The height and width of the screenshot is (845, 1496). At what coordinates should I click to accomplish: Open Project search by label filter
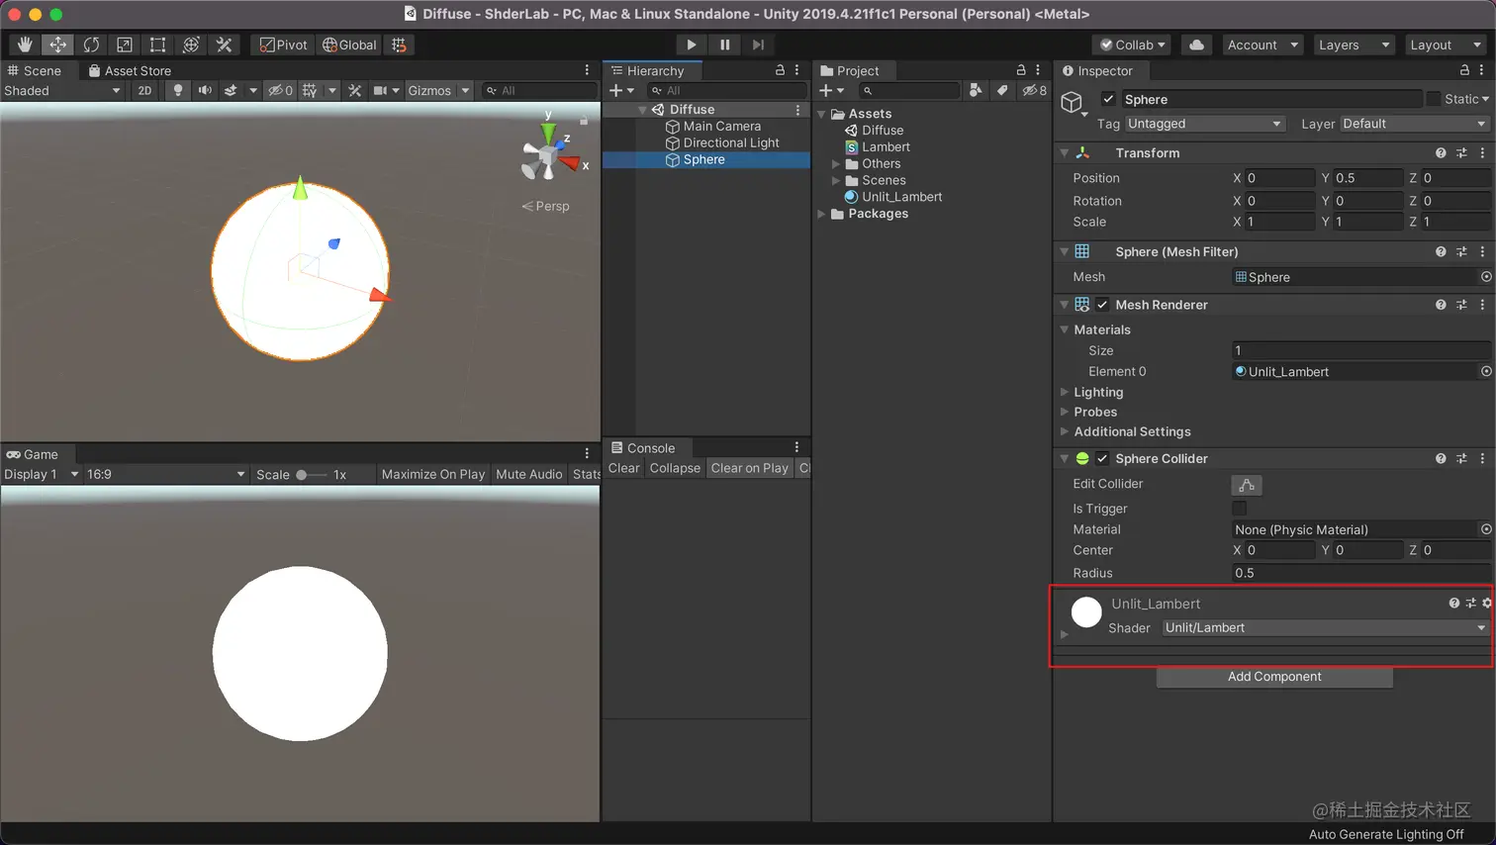tap(1002, 90)
